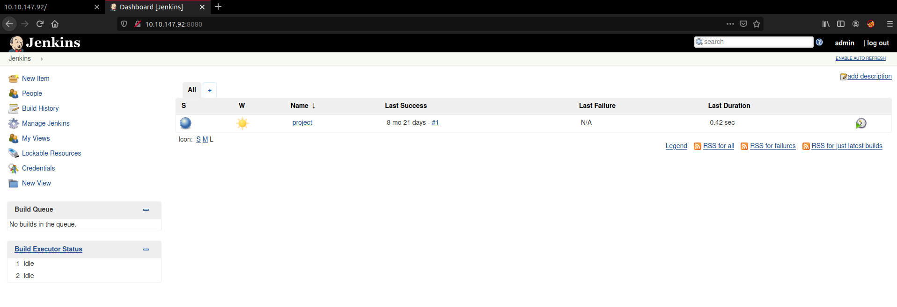Go back to the previous page
The height and width of the screenshot is (307, 897).
click(9, 24)
